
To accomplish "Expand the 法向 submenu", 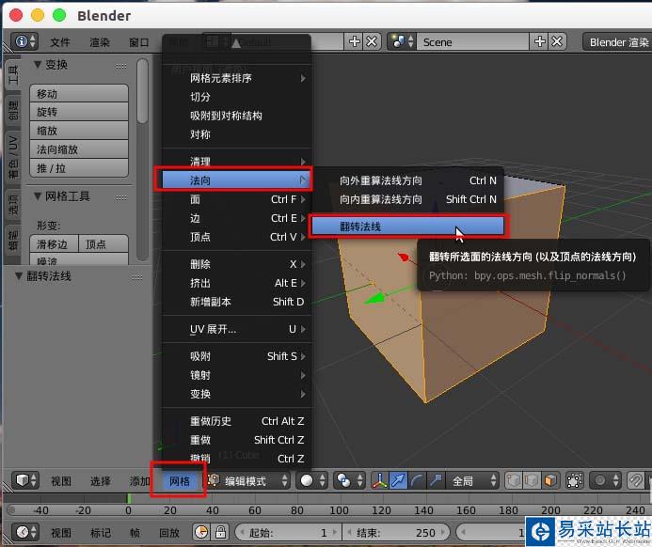I will coord(235,180).
